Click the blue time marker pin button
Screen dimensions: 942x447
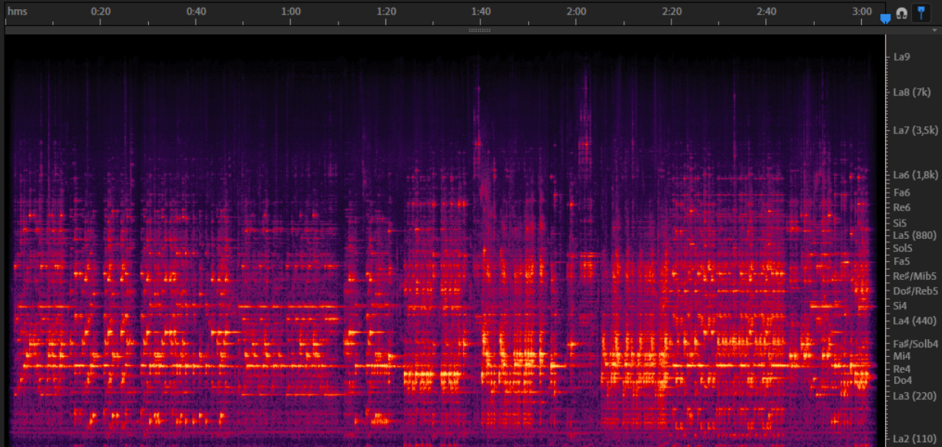click(920, 13)
